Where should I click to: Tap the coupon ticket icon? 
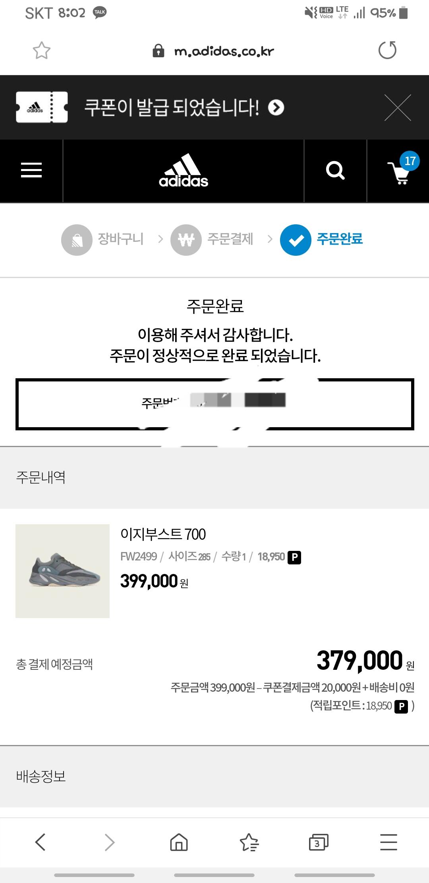point(42,107)
